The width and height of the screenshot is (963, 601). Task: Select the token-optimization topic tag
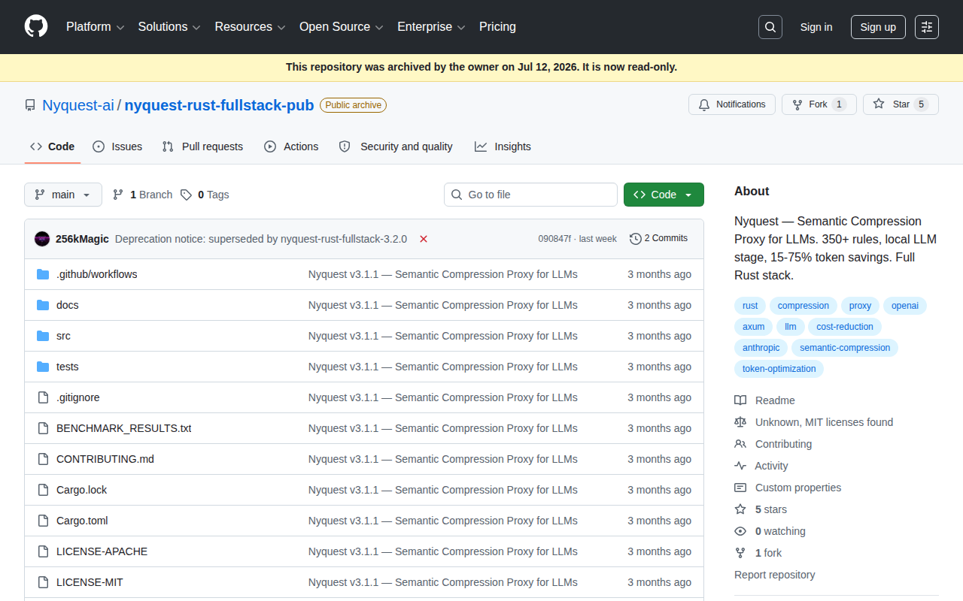coord(779,369)
